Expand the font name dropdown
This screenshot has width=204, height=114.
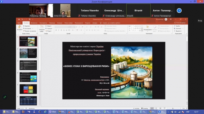[x=68, y=27]
